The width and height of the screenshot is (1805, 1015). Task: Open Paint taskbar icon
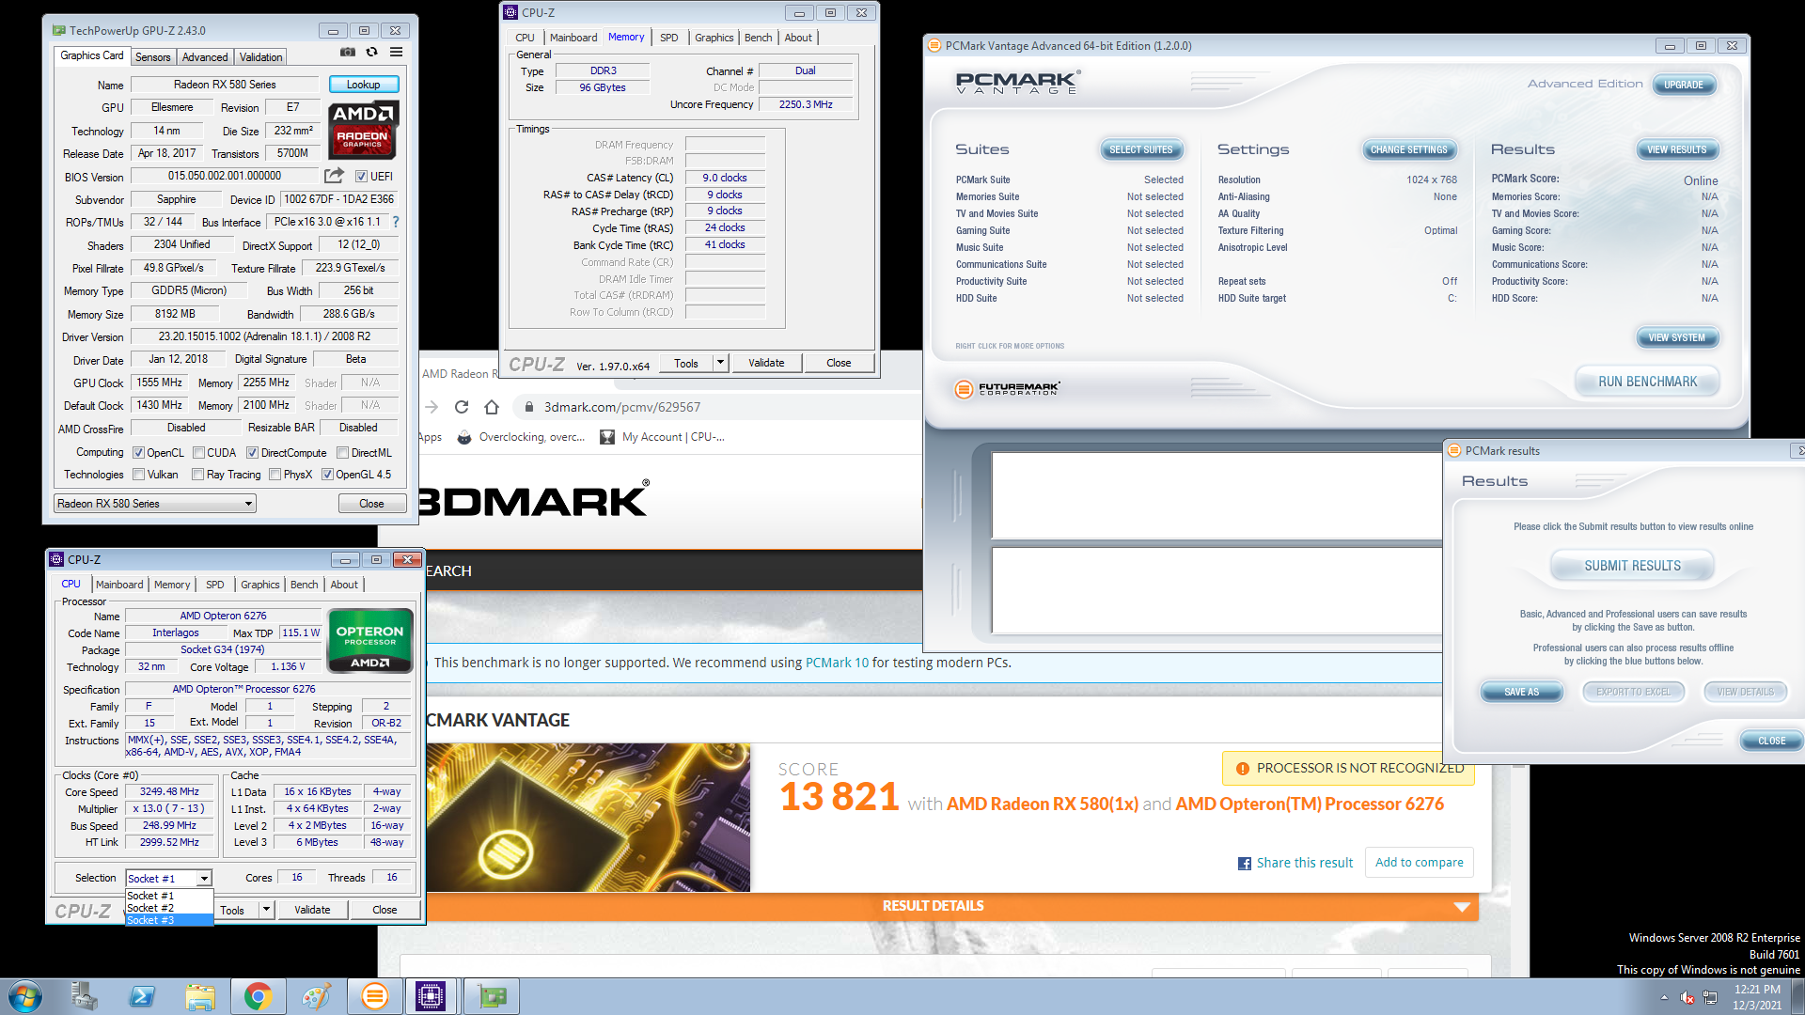[316, 996]
